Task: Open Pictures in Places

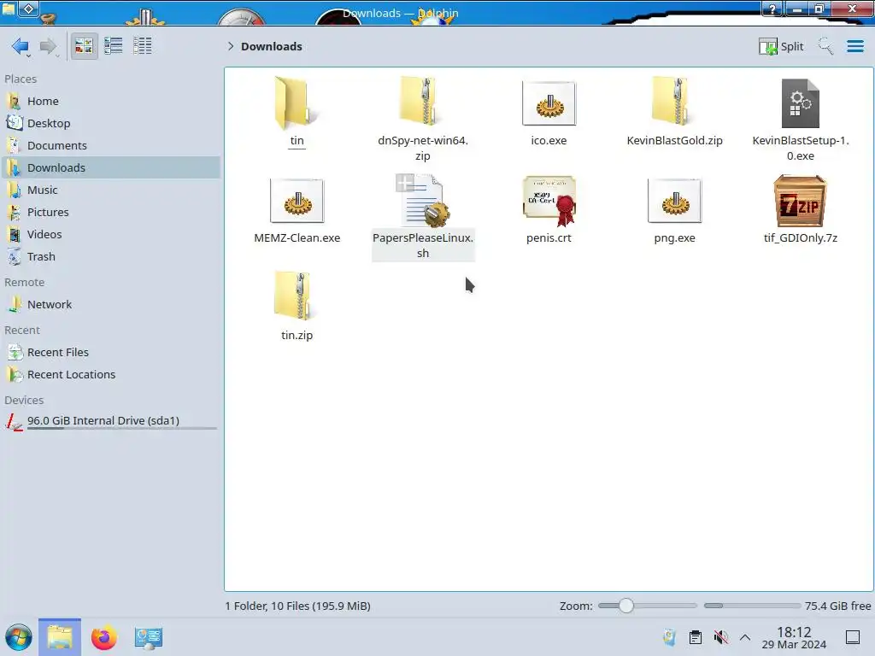Action: click(x=112, y=213)
